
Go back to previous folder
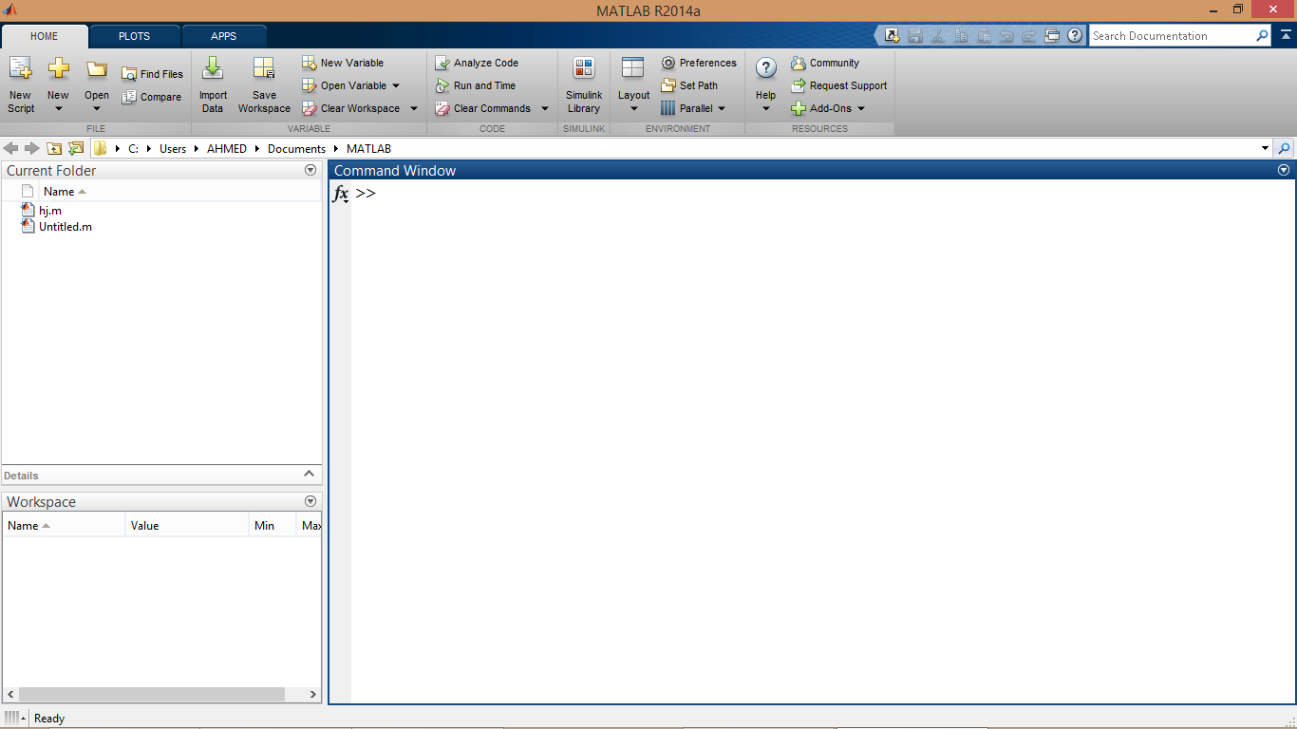(x=11, y=149)
